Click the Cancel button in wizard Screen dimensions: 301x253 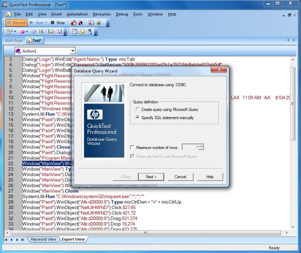(181, 176)
